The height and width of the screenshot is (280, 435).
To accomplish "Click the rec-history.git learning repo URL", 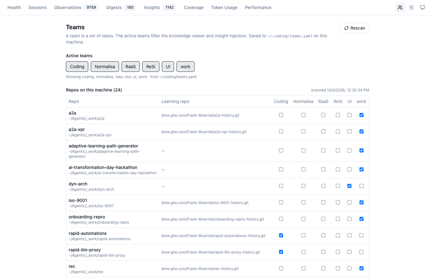I will pyautogui.click(x=200, y=269).
